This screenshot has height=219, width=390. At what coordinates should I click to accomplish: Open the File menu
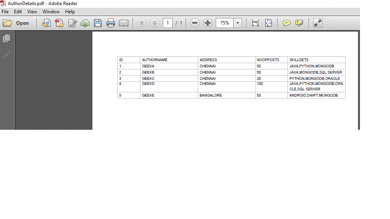(5, 12)
